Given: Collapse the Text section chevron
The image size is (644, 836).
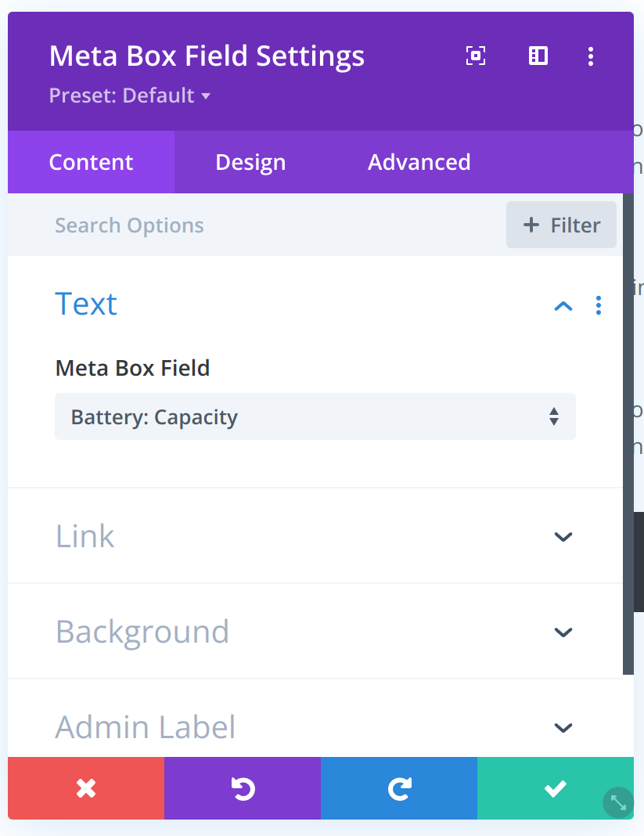Looking at the screenshot, I should (x=563, y=305).
